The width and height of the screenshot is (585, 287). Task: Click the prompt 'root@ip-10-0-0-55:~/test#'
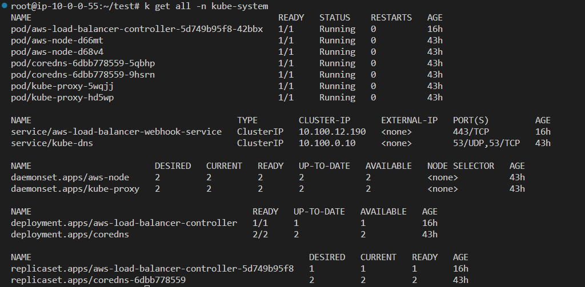[x=75, y=6]
